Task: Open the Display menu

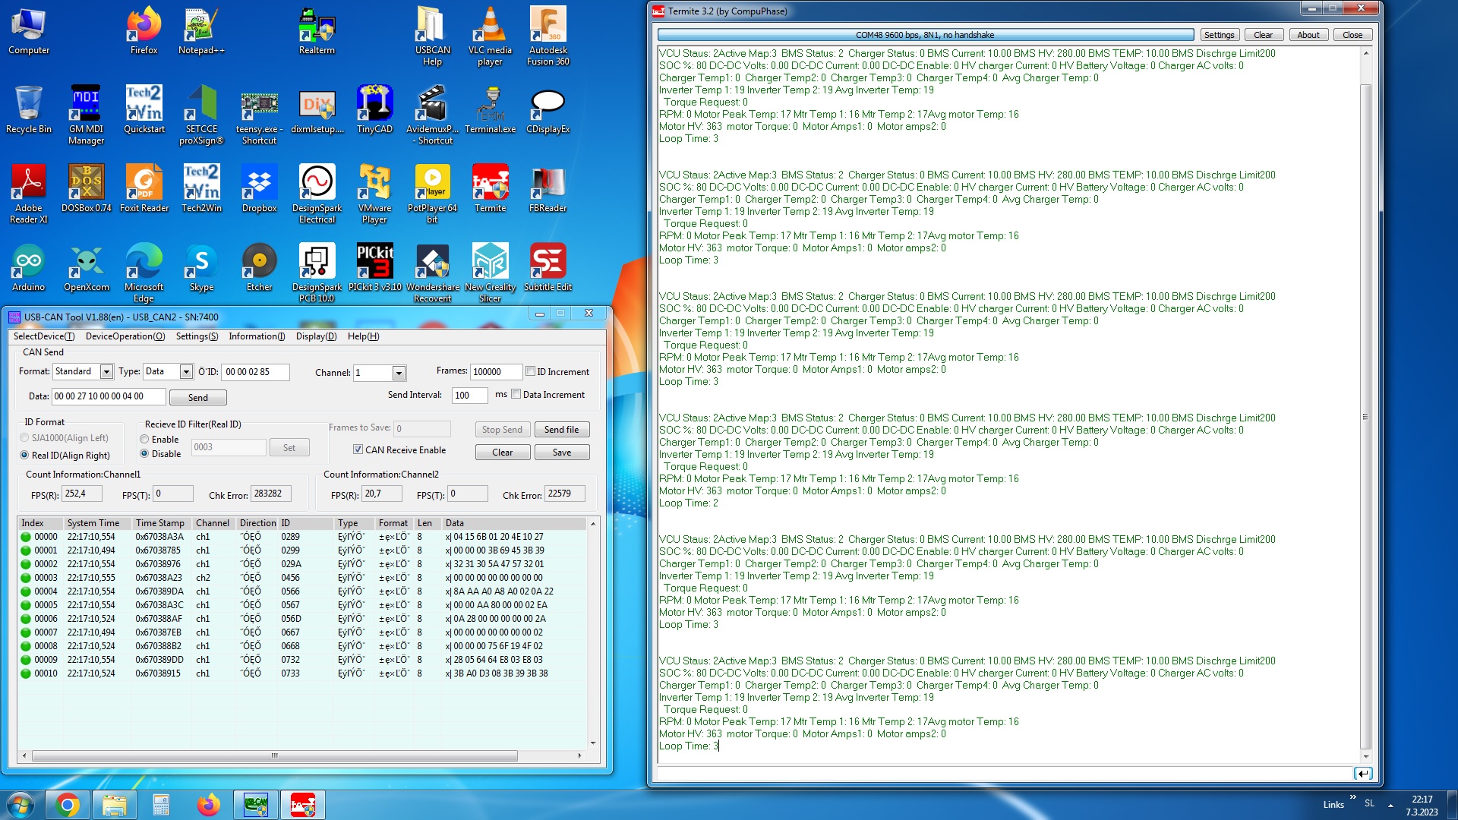Action: (x=316, y=336)
